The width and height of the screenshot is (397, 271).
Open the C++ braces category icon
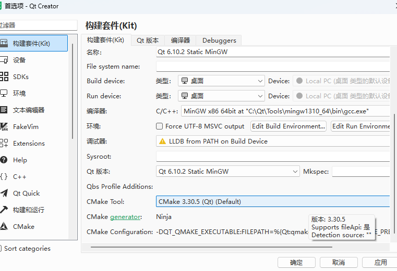click(4, 176)
